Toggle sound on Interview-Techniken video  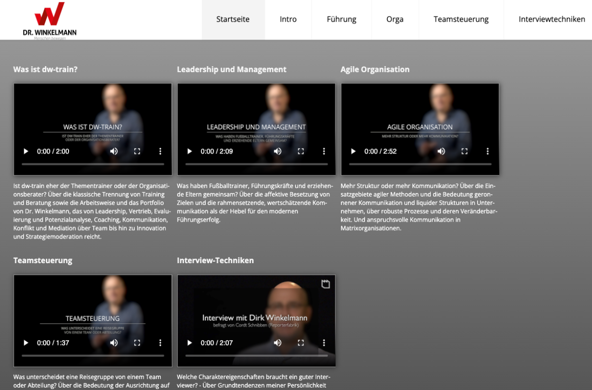pyautogui.click(x=278, y=343)
